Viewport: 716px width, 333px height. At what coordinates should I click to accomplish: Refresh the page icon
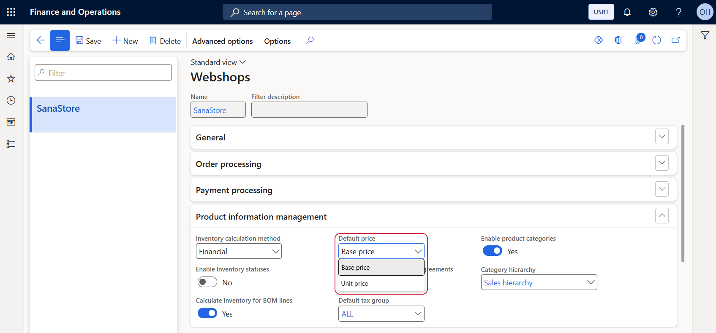[656, 40]
